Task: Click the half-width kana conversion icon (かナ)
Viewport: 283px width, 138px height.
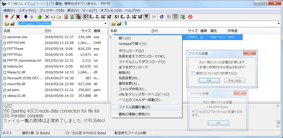Action: pyautogui.click(x=154, y=17)
